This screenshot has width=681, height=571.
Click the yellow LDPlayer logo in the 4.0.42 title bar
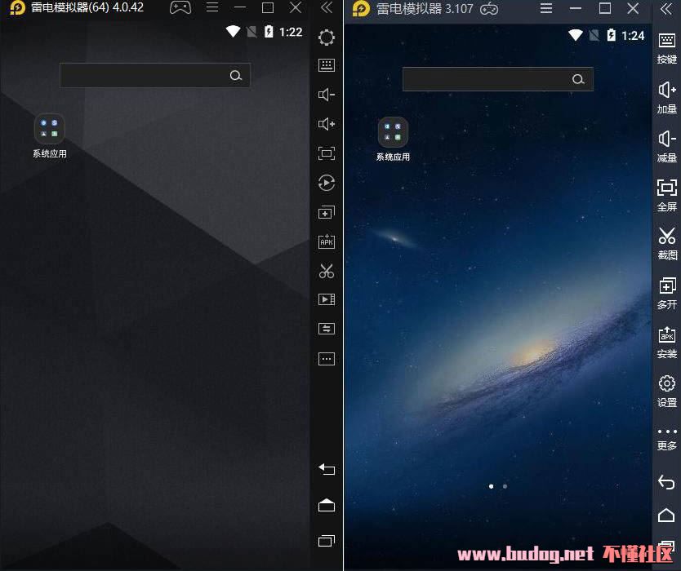(x=17, y=7)
